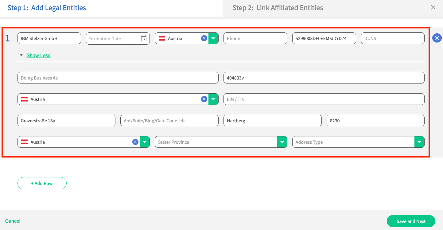Close the Add Legal Entities dialog
This screenshot has width=443, height=230.
[433, 8]
